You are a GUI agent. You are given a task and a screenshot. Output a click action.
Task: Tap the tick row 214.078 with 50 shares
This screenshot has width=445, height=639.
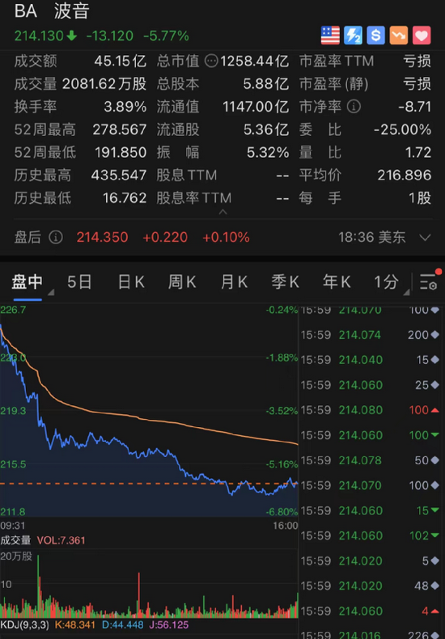pyautogui.click(x=371, y=460)
